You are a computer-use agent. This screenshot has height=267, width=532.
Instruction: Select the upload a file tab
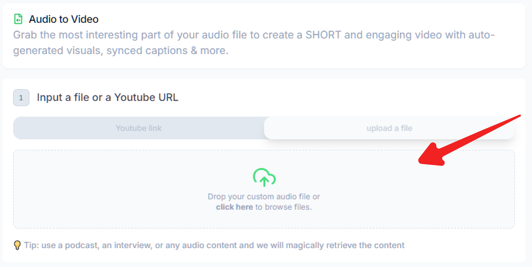tap(389, 128)
